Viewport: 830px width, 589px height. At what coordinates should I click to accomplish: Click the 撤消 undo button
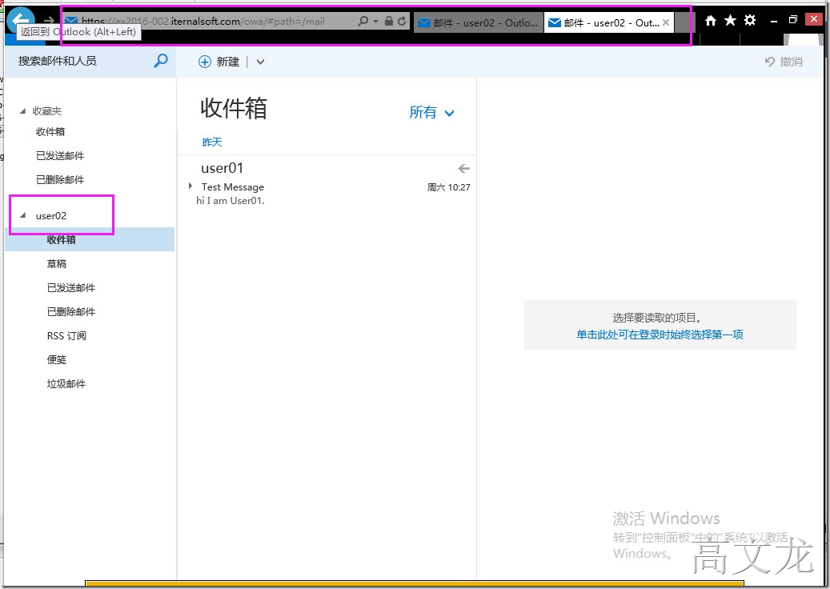pos(784,62)
